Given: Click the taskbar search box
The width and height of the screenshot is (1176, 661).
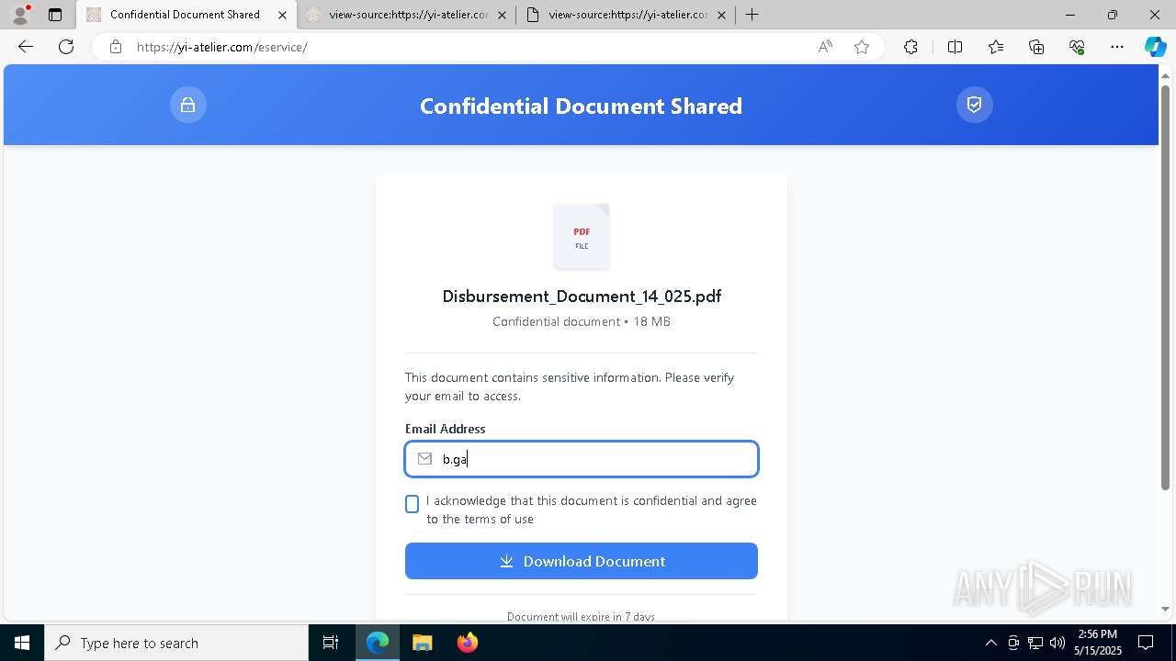Looking at the screenshot, I should pyautogui.click(x=176, y=643).
